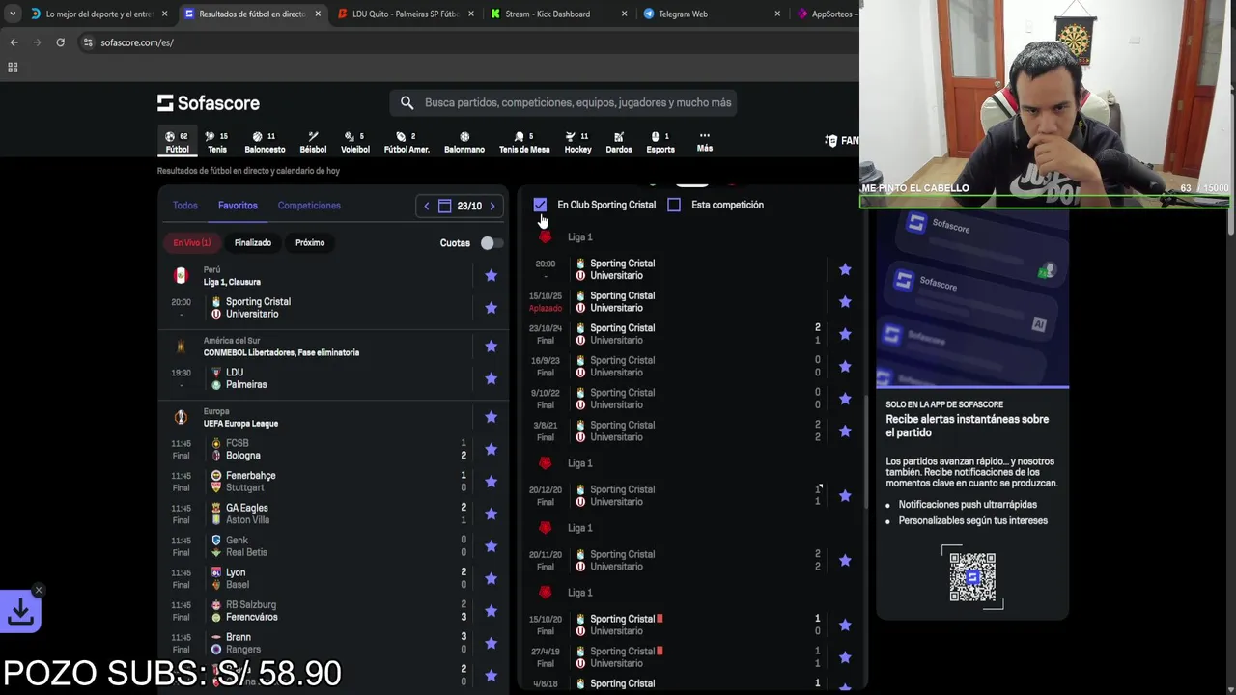Open Chrome's tab search dropdown
1236x695 pixels.
click(x=13, y=14)
